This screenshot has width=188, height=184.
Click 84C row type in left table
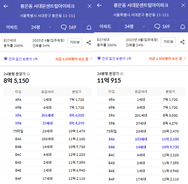(x=18, y=155)
